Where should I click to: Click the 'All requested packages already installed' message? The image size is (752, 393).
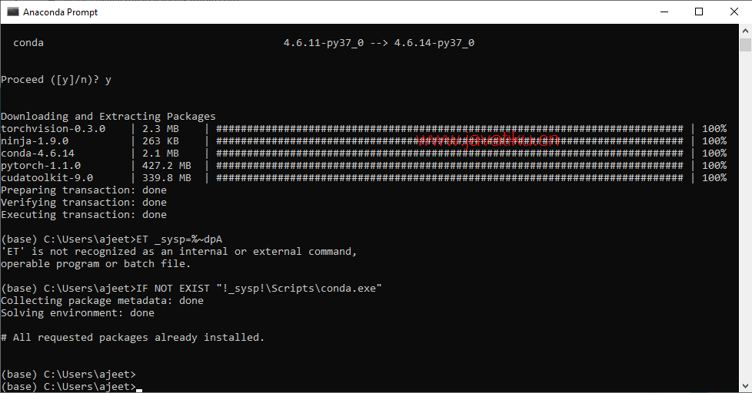coord(132,338)
